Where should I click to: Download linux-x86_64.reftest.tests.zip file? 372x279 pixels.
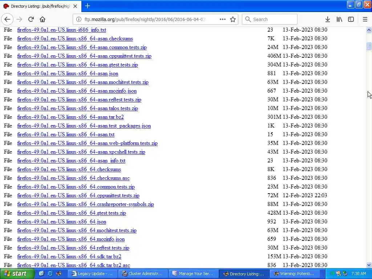pos(73,248)
